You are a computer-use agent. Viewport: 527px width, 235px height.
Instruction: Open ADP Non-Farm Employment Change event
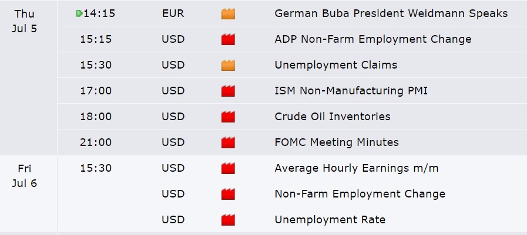click(372, 39)
